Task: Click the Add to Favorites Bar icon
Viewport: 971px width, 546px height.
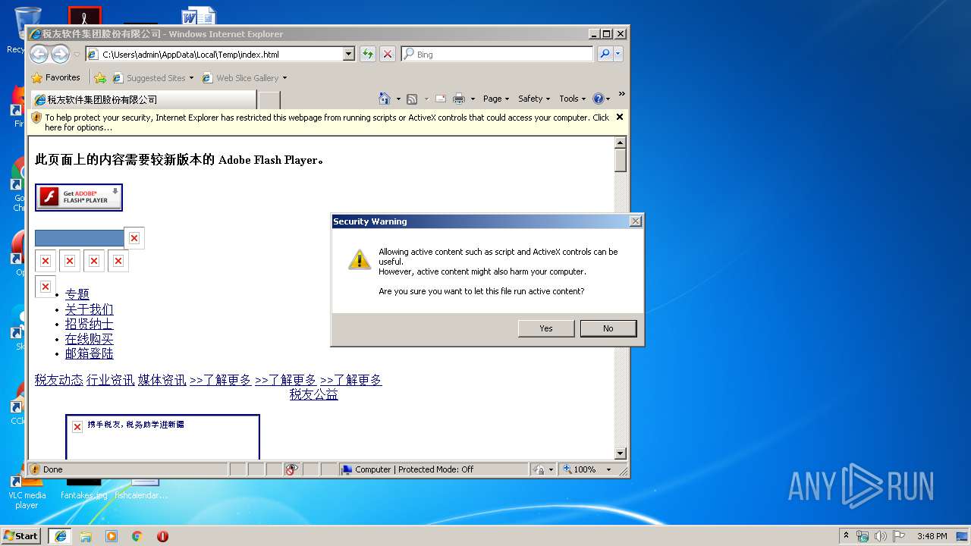Action: pyautogui.click(x=100, y=77)
